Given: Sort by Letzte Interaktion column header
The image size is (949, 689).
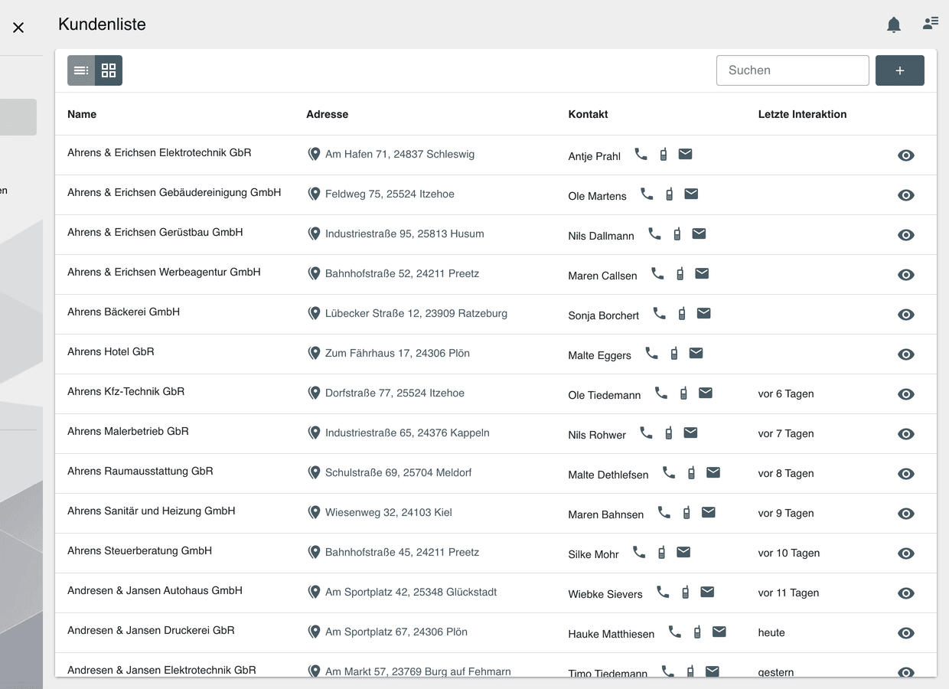Looking at the screenshot, I should click(x=803, y=114).
